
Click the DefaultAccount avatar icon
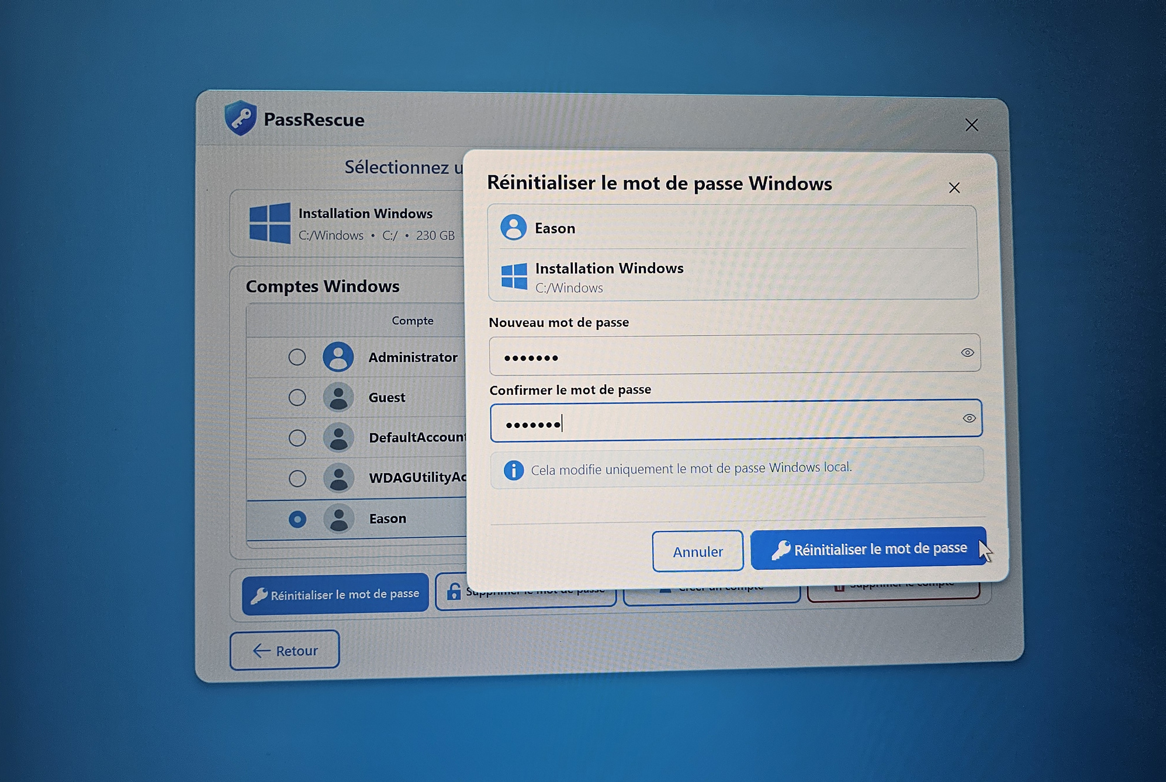(x=338, y=437)
